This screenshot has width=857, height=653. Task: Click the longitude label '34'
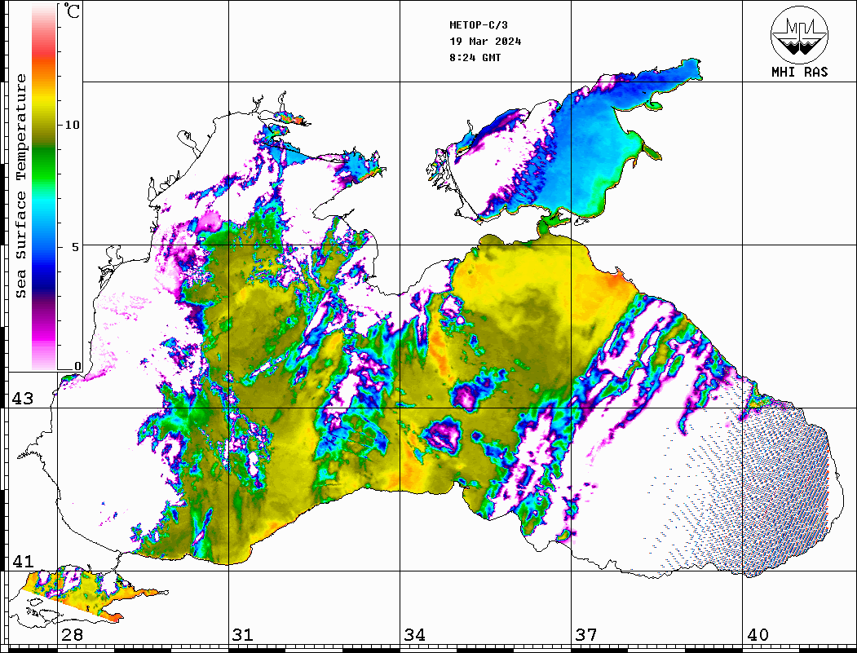click(414, 634)
